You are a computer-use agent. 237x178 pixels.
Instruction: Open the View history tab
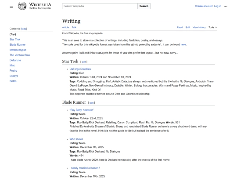[199, 27]
